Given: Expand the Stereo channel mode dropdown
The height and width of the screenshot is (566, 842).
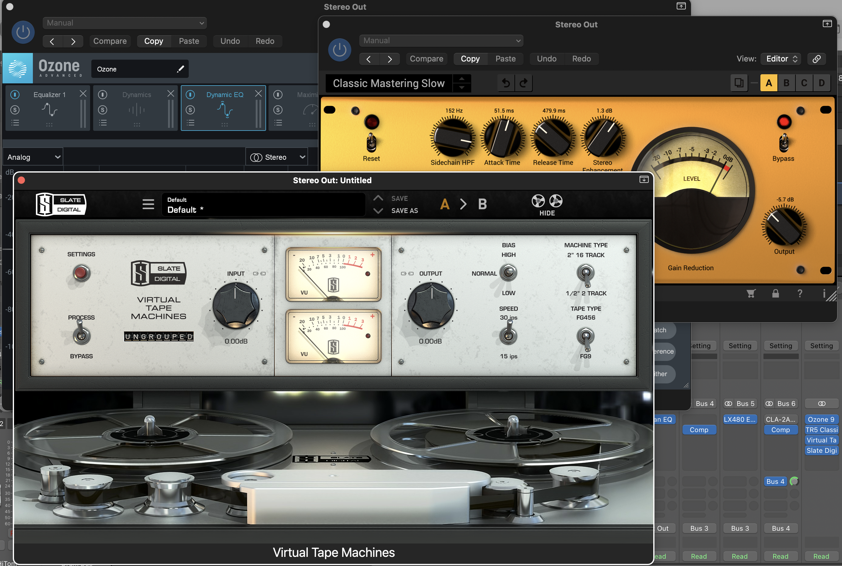Looking at the screenshot, I should pos(277,157).
